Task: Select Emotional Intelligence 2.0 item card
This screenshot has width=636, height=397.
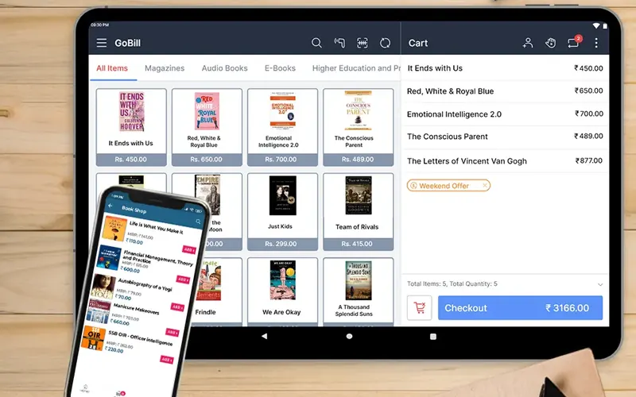Action: tap(282, 127)
